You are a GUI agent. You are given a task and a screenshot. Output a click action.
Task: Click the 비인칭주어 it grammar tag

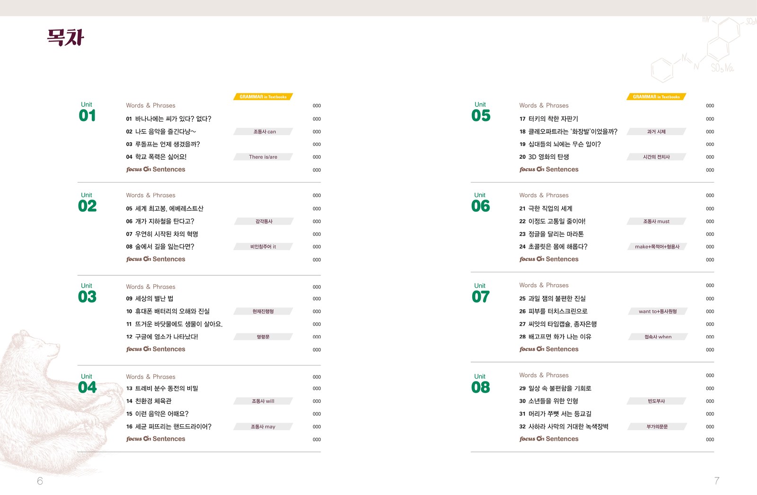[264, 246]
